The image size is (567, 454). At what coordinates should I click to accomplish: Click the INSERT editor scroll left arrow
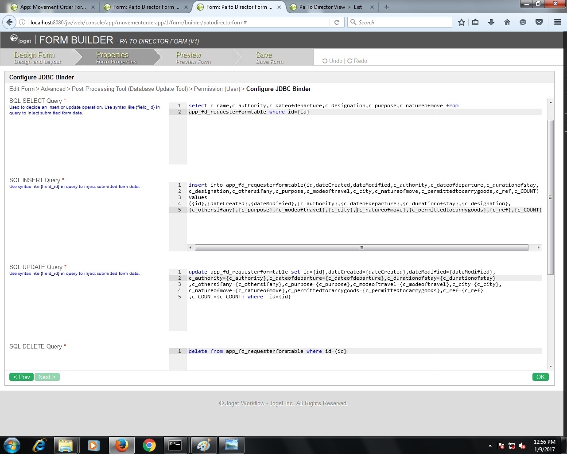pyautogui.click(x=190, y=247)
